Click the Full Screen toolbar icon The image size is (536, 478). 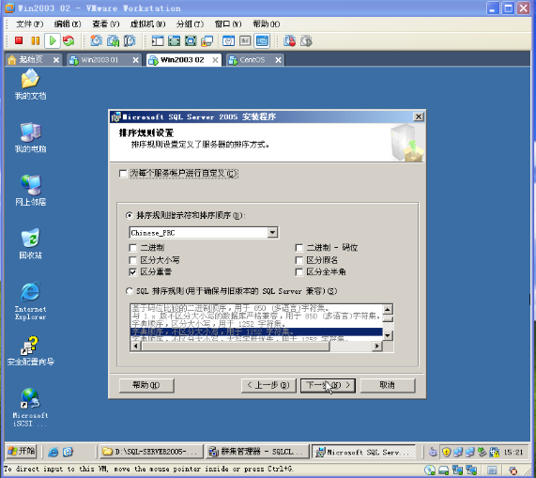174,41
